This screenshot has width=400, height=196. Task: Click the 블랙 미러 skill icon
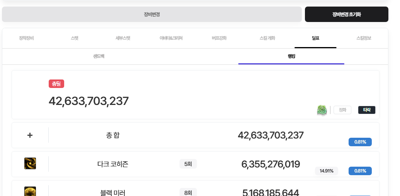[30, 191]
